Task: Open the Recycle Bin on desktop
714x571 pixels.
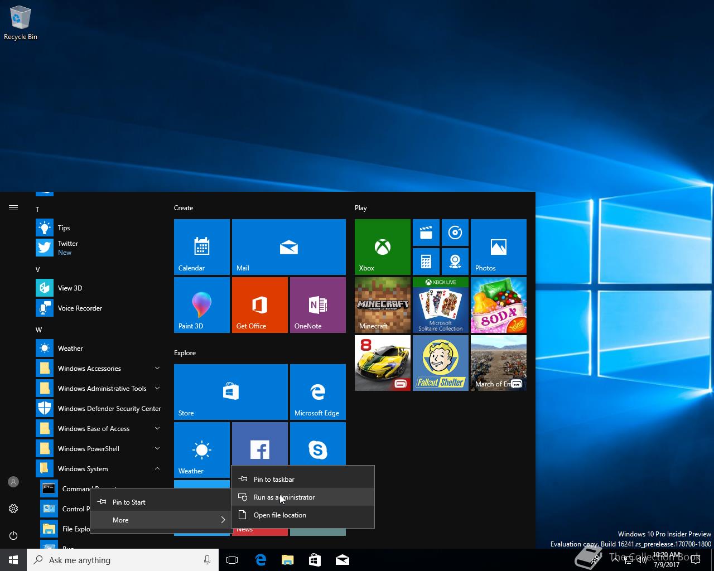Action: point(21,23)
